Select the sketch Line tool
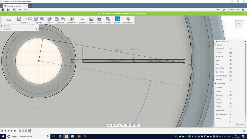This screenshot has width=247, height=139. [24, 19]
